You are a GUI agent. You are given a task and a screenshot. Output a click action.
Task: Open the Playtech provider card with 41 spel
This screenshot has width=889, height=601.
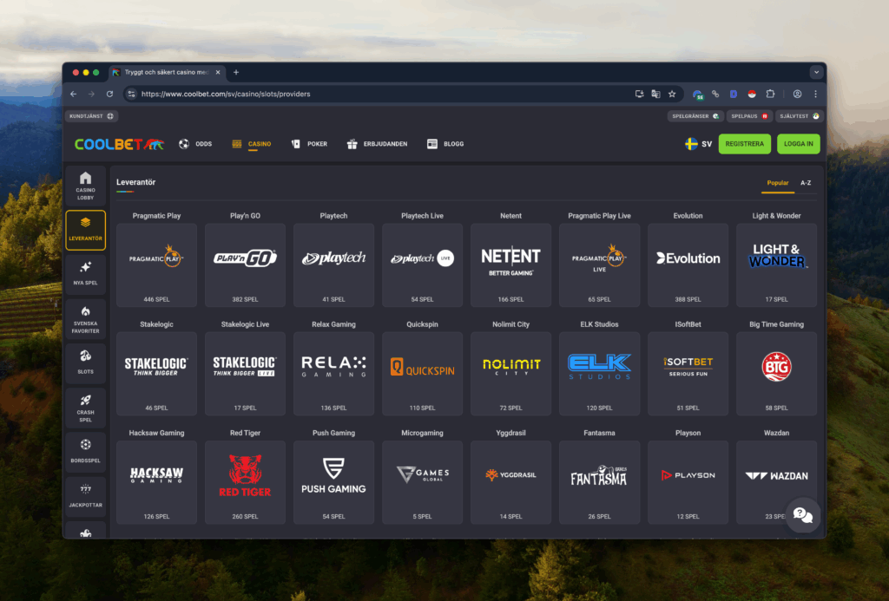333,265
